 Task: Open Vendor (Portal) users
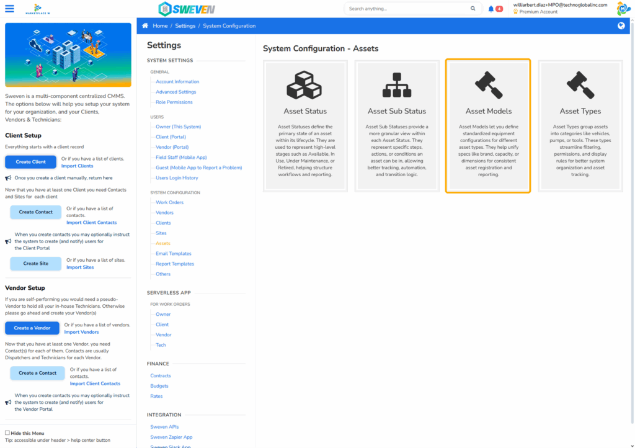[x=172, y=147]
